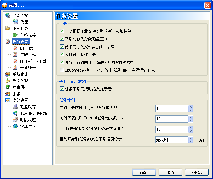Click the 电驴下载 clipboard icon
Viewport: 213px width, 179px height.
click(15, 54)
